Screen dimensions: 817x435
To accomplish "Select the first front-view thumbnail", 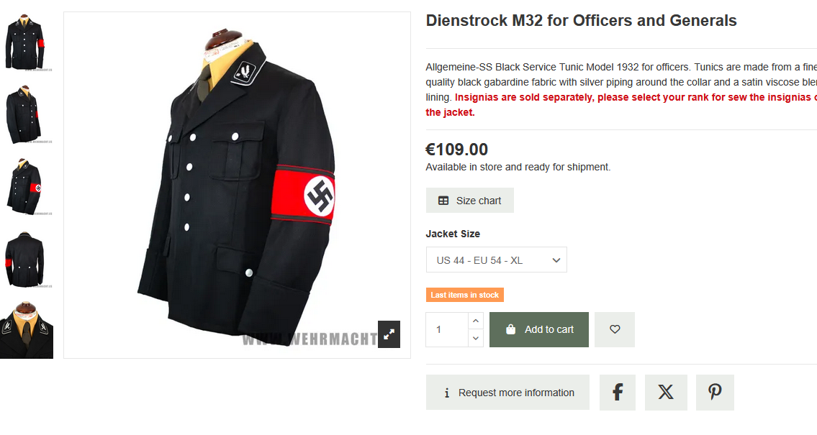I will [x=25, y=42].
